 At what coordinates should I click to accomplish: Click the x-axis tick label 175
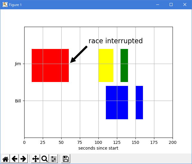tap(154, 142)
